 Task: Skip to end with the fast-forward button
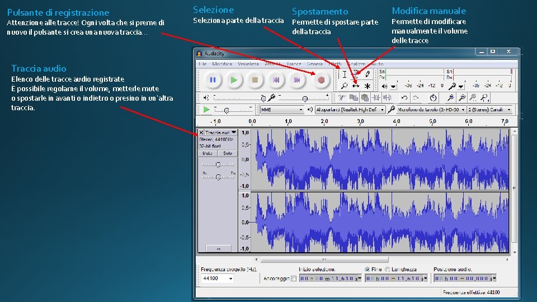297,80
